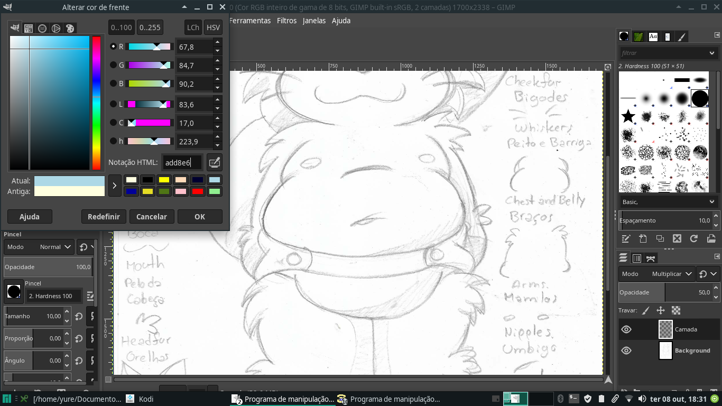
Task: Switch to the Layers tab icon
Action: click(x=624, y=258)
